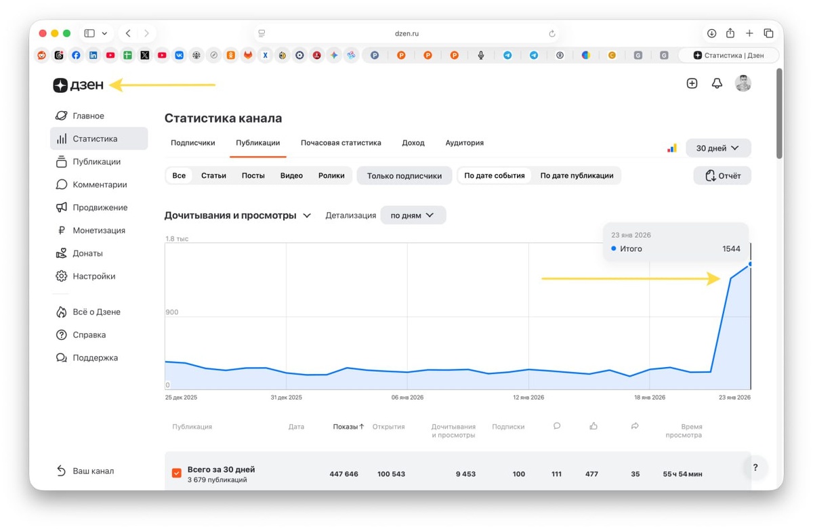Click the help question mark button
The image size is (813, 529).
pyautogui.click(x=755, y=467)
